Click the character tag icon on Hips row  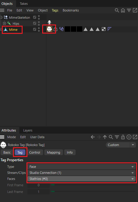(x=49, y=23)
